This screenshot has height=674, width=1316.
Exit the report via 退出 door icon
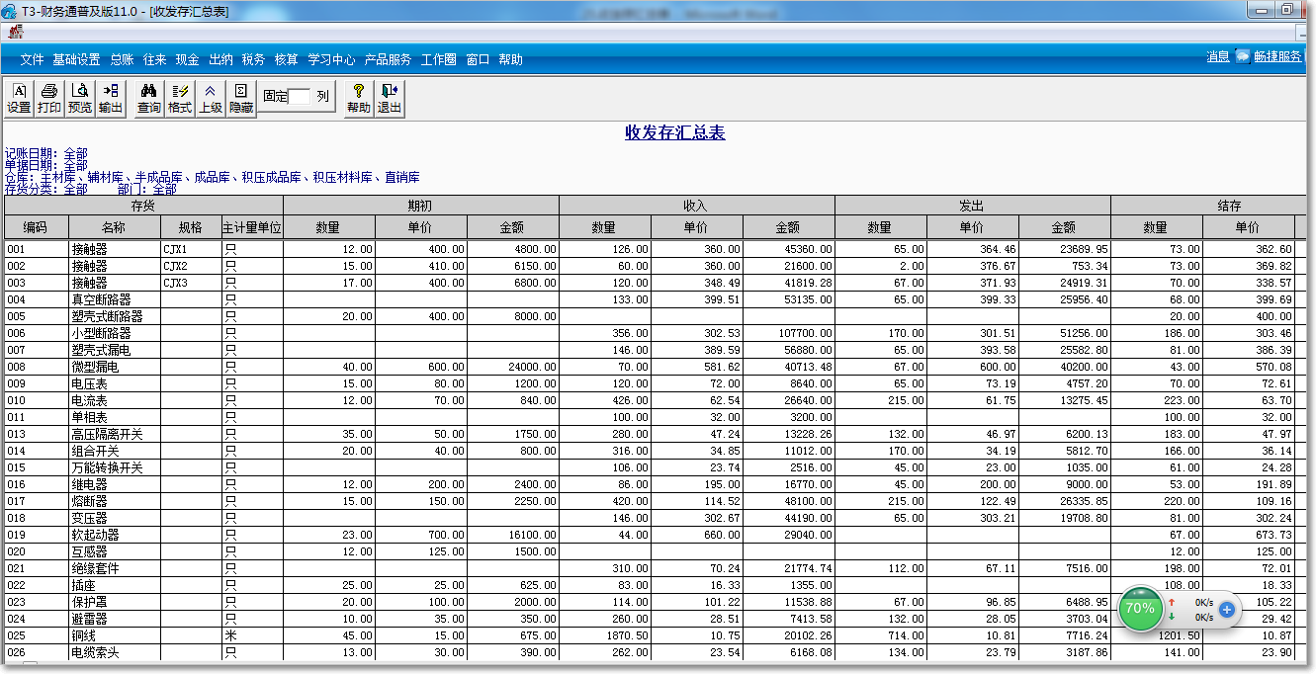point(389,97)
